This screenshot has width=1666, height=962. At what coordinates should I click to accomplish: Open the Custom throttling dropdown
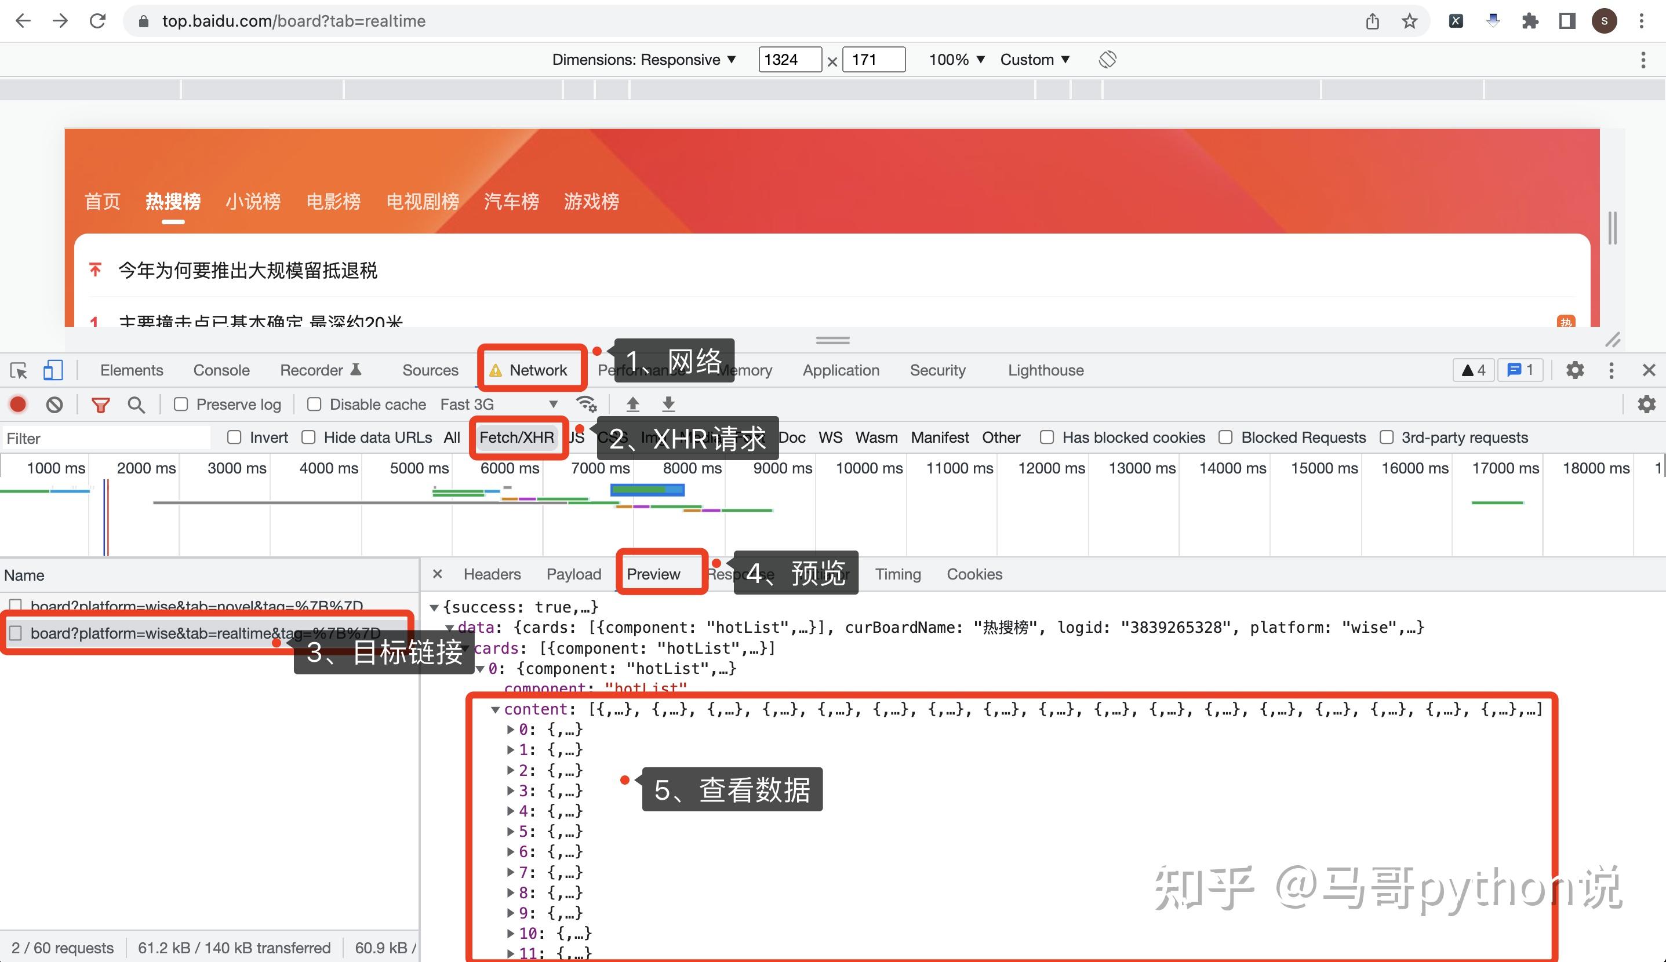coord(1035,60)
